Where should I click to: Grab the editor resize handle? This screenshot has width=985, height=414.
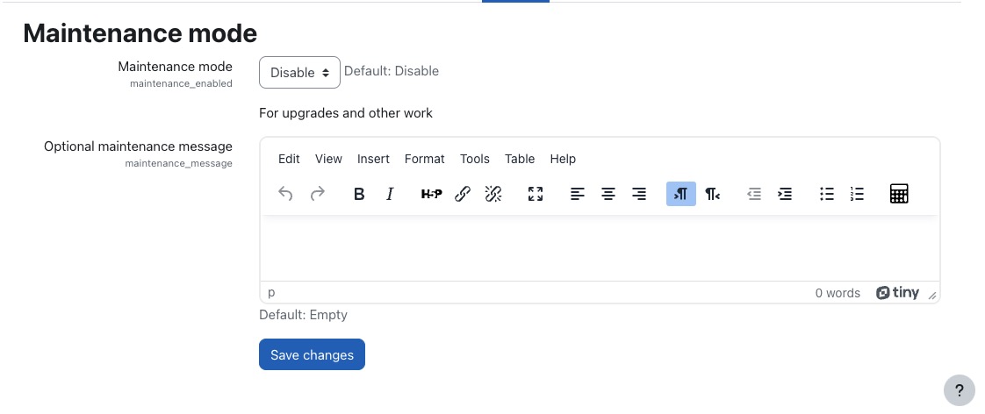coord(932,296)
